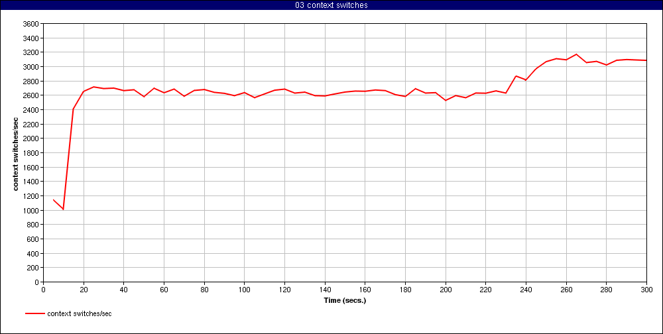
Task: Click y-axis value 3200
Action: tap(32, 52)
